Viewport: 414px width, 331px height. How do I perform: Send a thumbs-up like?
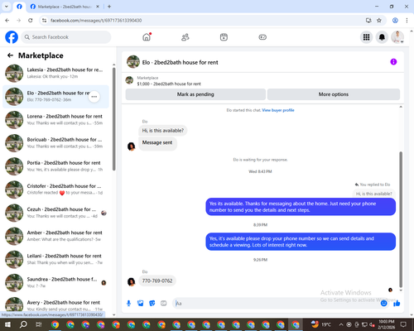(397, 304)
